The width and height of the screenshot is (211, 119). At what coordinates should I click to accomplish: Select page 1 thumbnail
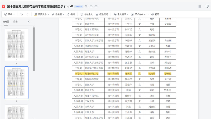(x=16, y=44)
